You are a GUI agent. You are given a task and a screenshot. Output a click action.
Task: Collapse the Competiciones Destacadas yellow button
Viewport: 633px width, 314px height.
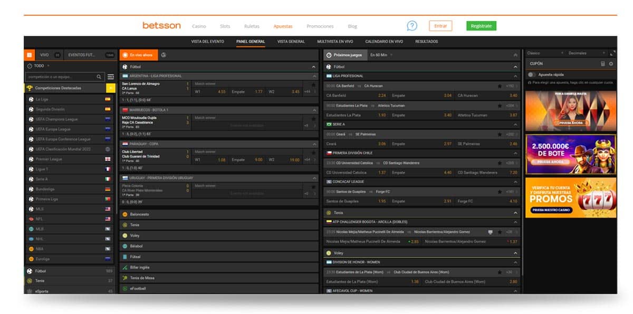click(111, 88)
